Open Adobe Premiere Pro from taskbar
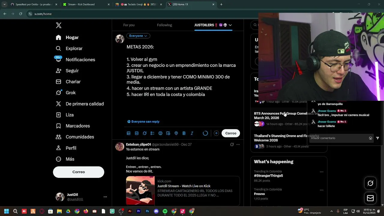Image resolution: width=384 pixels, height=216 pixels. click(x=139, y=211)
